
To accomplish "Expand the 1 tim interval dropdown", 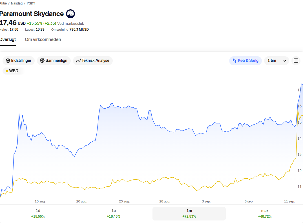I will pos(277,60).
